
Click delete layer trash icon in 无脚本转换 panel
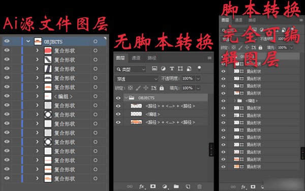pyautogui.click(x=199, y=186)
